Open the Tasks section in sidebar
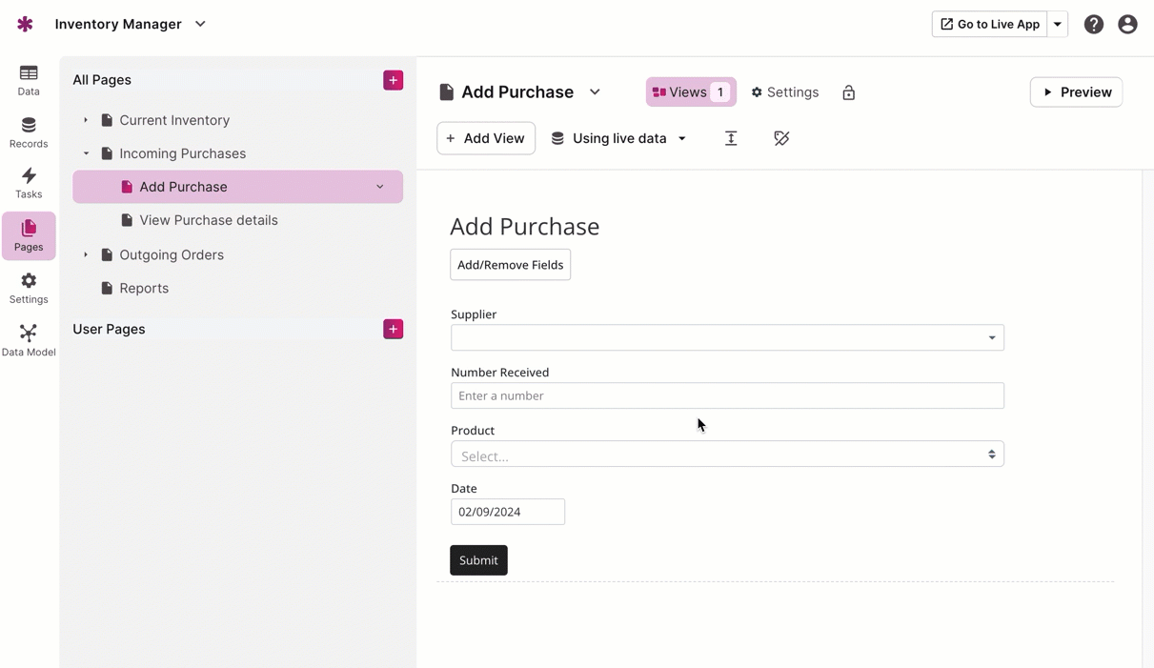This screenshot has height=668, width=1154. [29, 183]
